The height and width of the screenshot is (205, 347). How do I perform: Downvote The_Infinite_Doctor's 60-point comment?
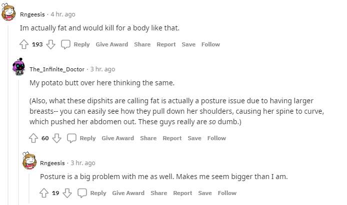click(x=56, y=138)
